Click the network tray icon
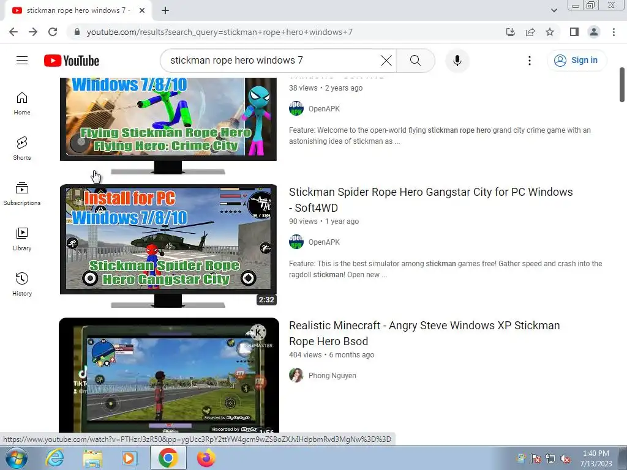Viewport: 627px width, 470px height. (x=550, y=458)
